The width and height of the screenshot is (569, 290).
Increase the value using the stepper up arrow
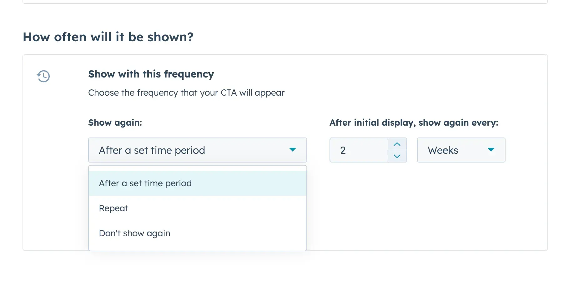pos(397,144)
